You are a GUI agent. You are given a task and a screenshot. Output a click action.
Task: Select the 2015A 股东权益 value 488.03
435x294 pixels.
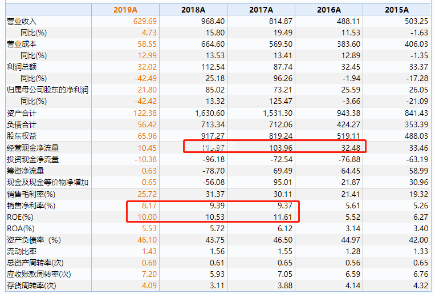pos(416,136)
